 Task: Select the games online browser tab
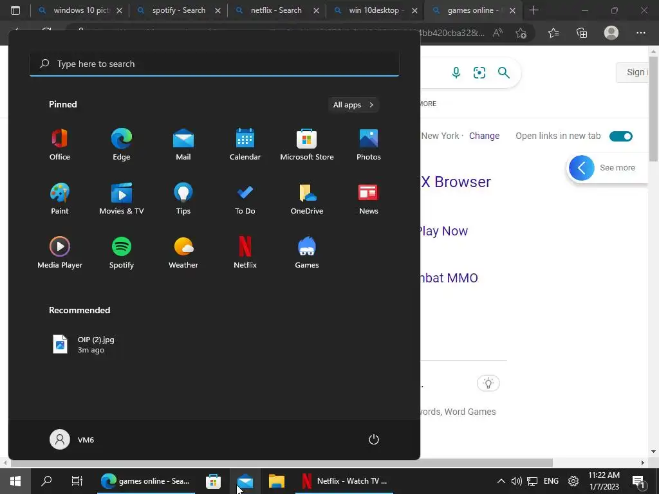click(473, 10)
